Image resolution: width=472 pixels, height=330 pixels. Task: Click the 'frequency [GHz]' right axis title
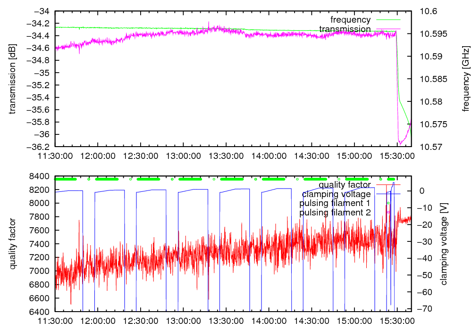pyautogui.click(x=466, y=79)
